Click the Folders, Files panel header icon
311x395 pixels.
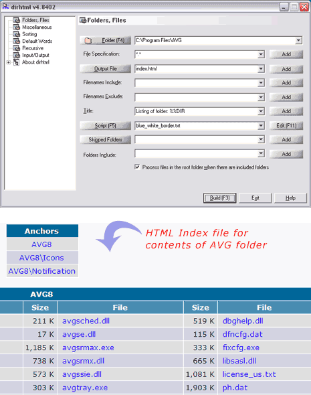[83, 20]
